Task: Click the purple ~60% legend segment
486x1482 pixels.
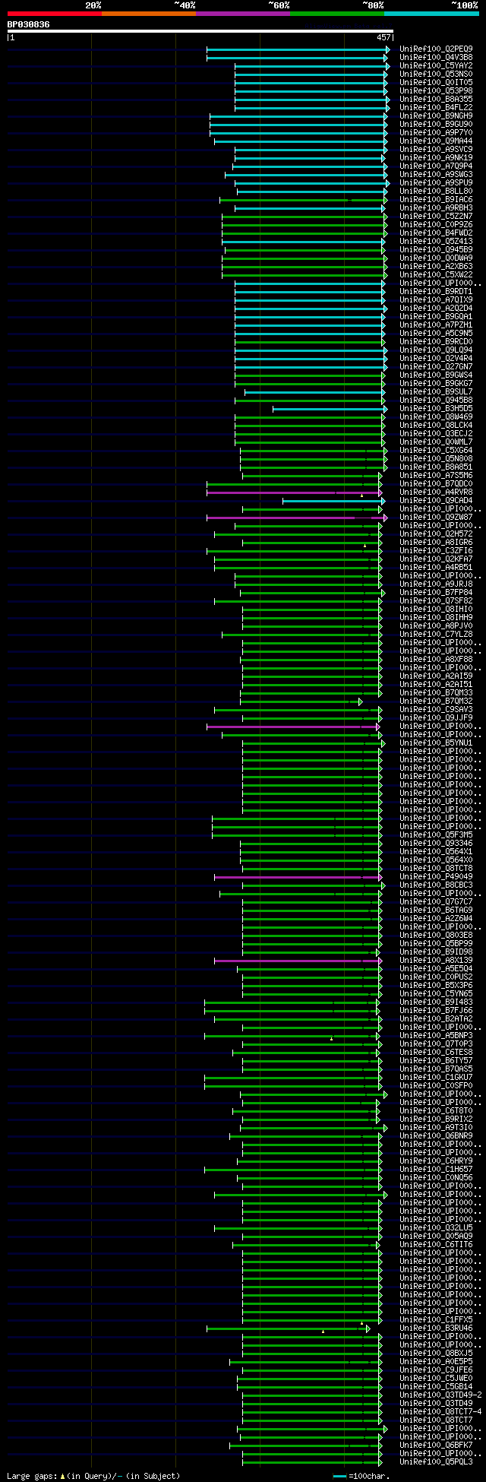Action: [243, 13]
